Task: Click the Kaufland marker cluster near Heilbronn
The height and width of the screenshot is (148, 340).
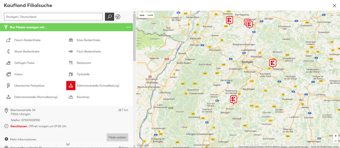Action: (x=249, y=24)
